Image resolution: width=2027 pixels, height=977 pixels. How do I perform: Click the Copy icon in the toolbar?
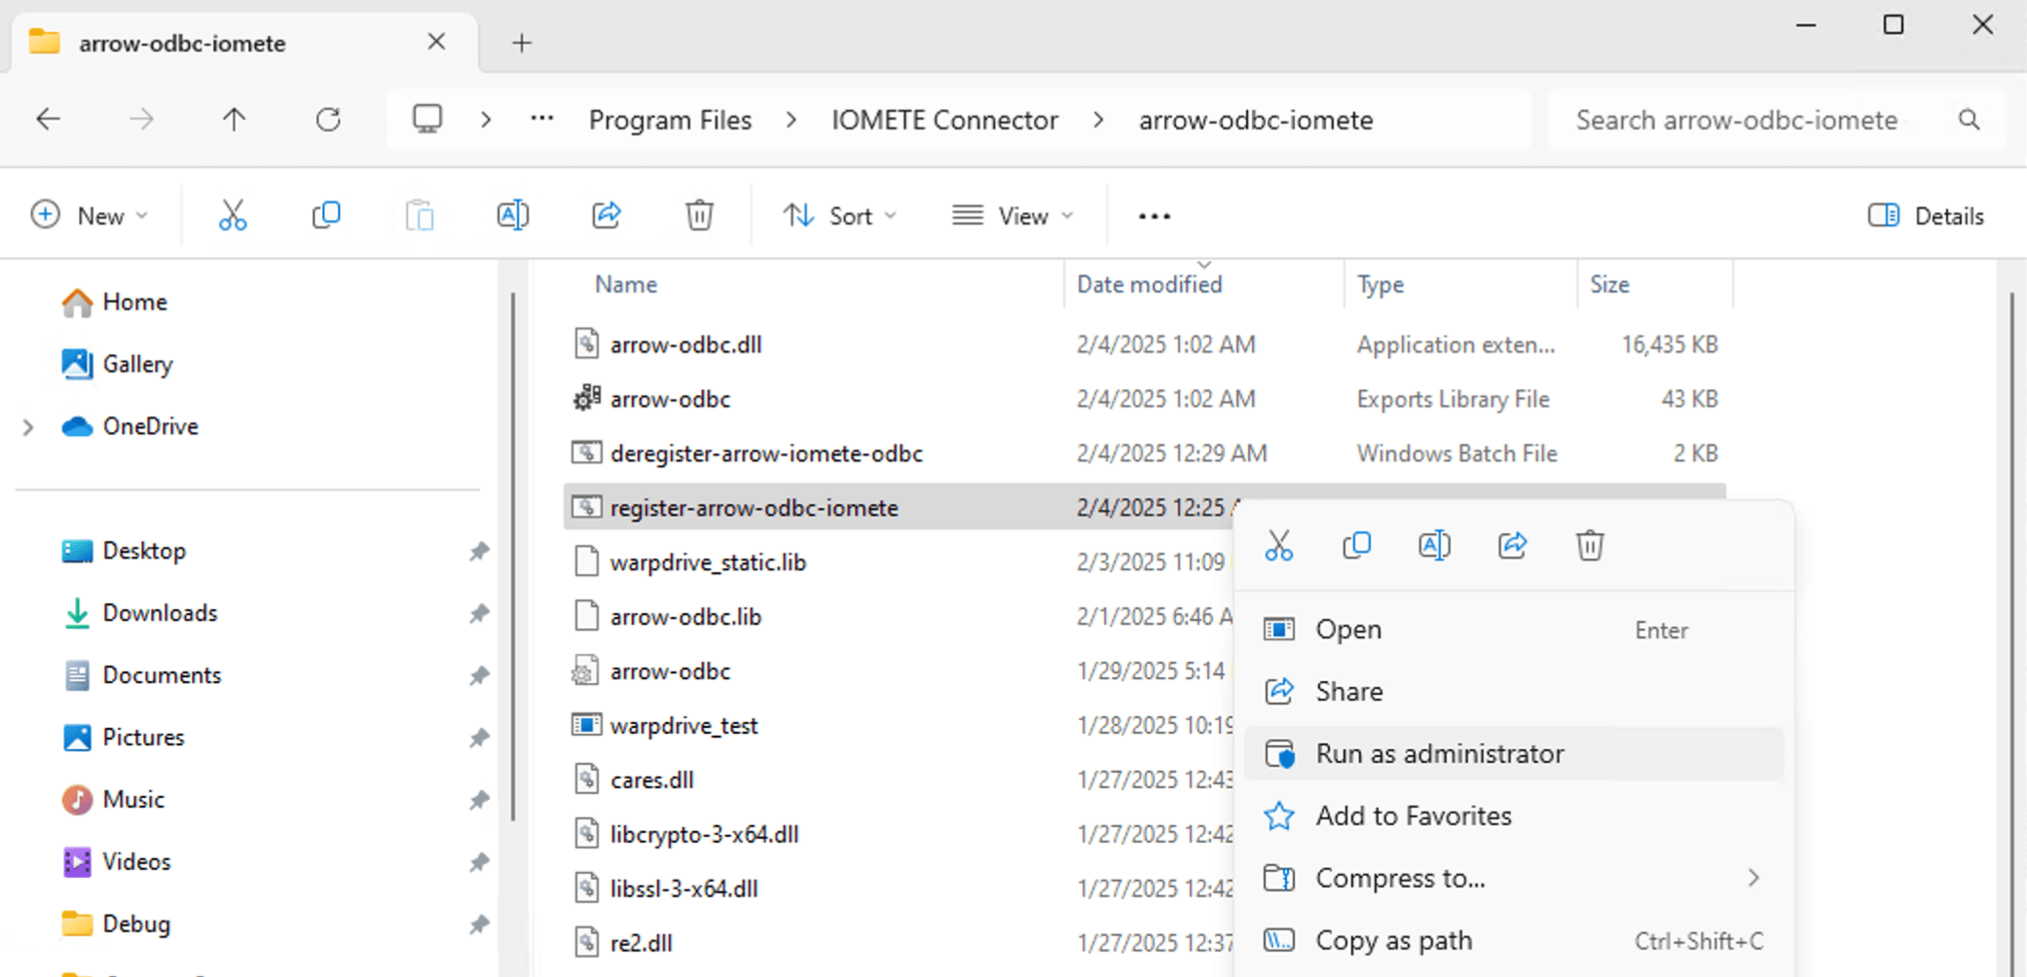(x=326, y=215)
